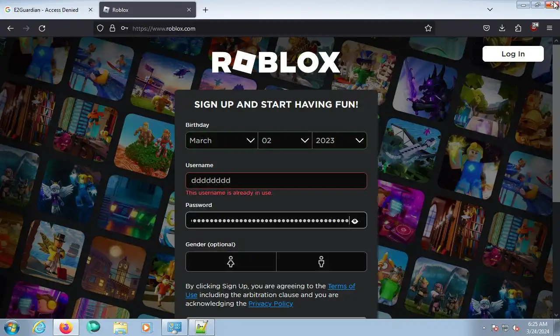Open the muted volume tray icon
The height and width of the screenshot is (336, 560).
516,328
